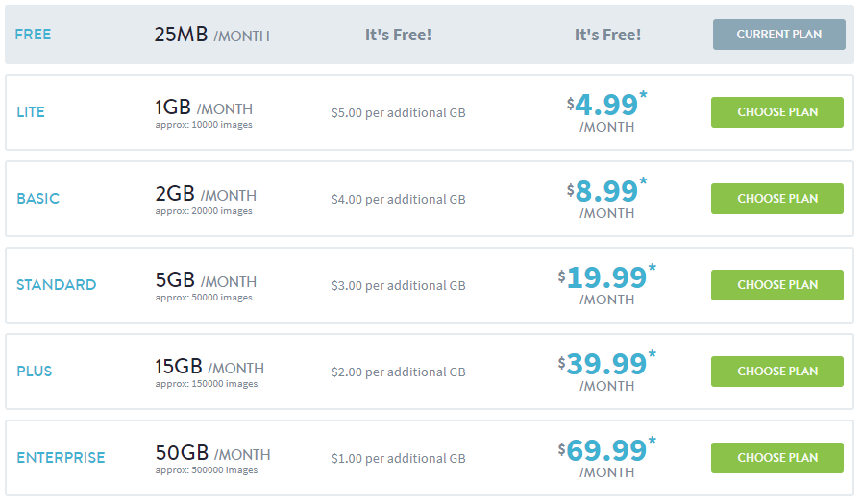Viewport: 862px width, 504px height.
Task: Click the LITE plan name
Action: tap(31, 112)
